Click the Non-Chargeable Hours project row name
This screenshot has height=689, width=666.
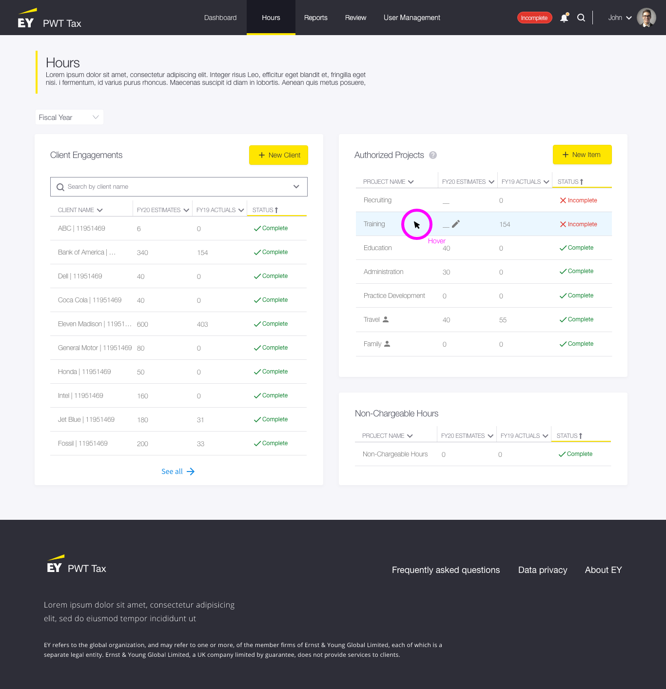(395, 454)
